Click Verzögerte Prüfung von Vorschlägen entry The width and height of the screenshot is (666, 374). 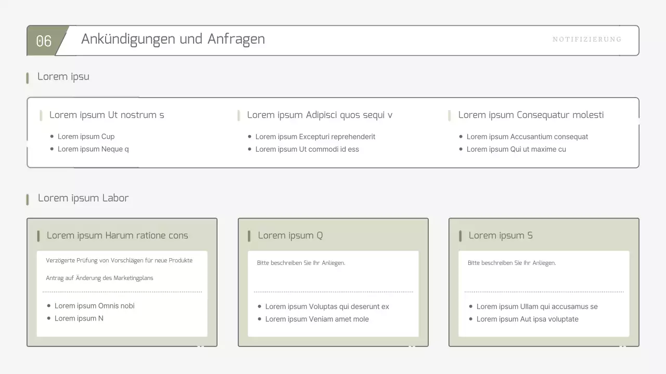pyautogui.click(x=119, y=261)
